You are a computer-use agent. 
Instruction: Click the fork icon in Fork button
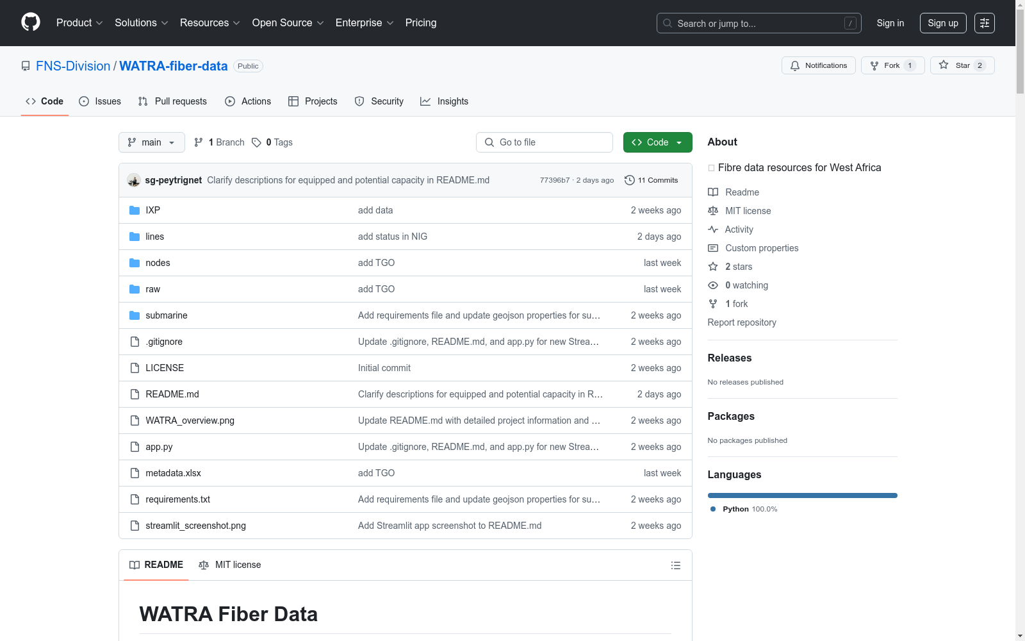pyautogui.click(x=874, y=65)
